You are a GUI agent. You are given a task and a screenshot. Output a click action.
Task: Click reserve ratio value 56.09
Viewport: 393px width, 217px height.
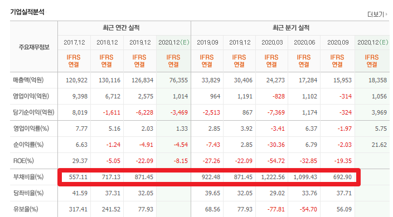coord(344,209)
